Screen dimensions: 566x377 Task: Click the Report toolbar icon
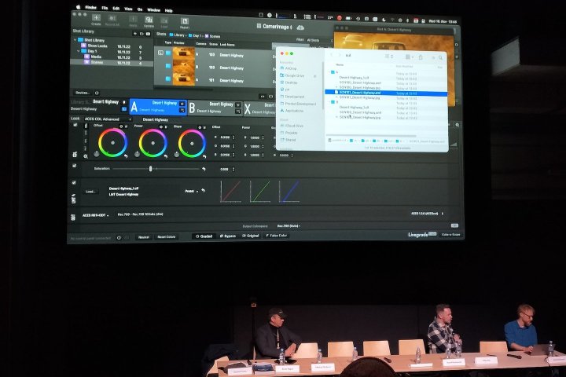pyautogui.click(x=185, y=21)
